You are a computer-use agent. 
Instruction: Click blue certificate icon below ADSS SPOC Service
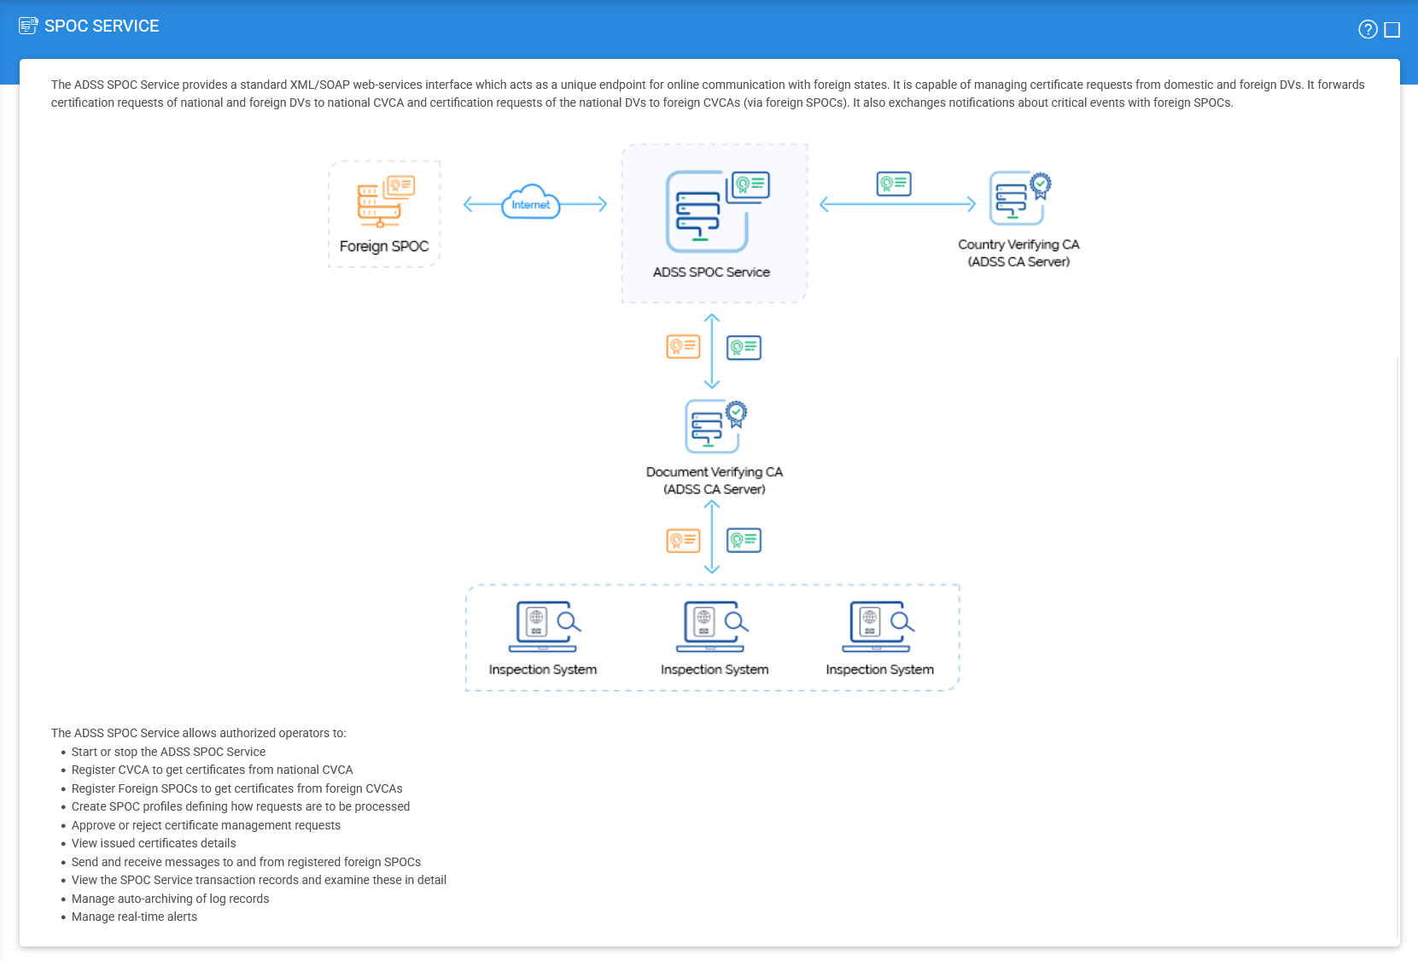(x=744, y=348)
